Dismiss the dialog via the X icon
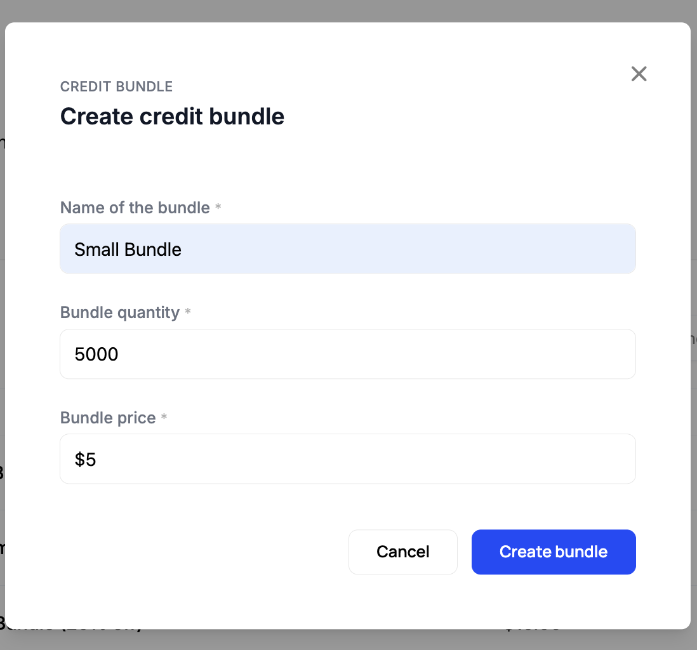The height and width of the screenshot is (650, 697). 639,74
